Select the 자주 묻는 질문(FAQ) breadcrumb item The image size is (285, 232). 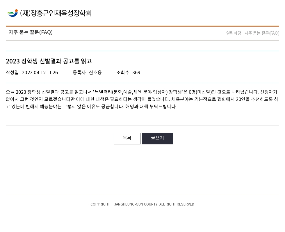262,33
